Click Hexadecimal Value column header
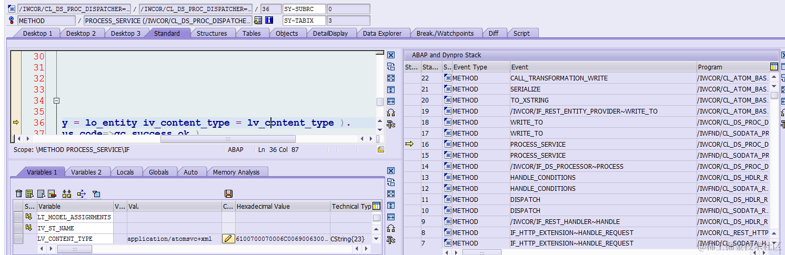 [282, 206]
